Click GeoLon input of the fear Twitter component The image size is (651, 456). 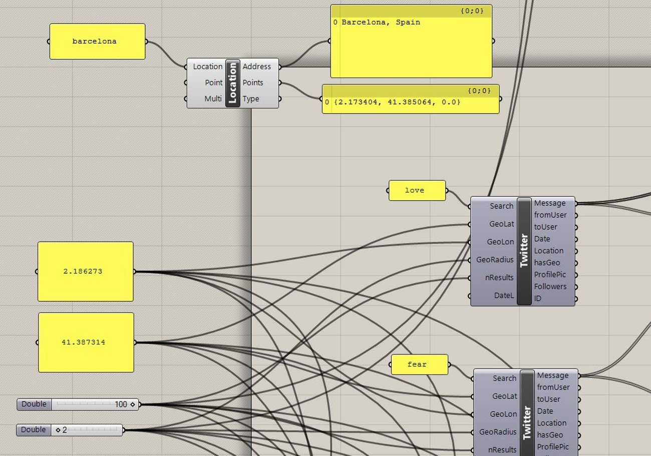pos(503,414)
